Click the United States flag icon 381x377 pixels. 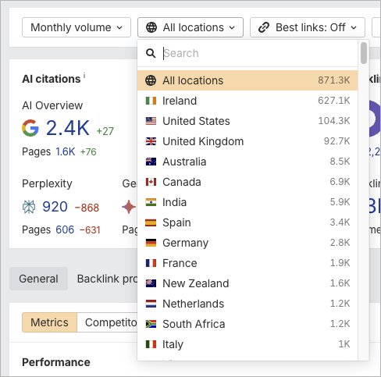(151, 121)
